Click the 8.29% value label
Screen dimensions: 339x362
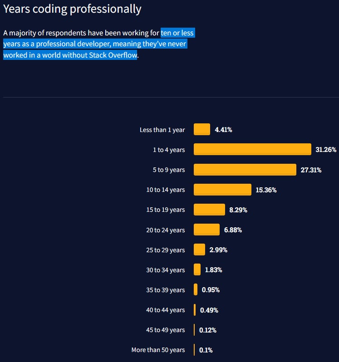click(x=238, y=210)
